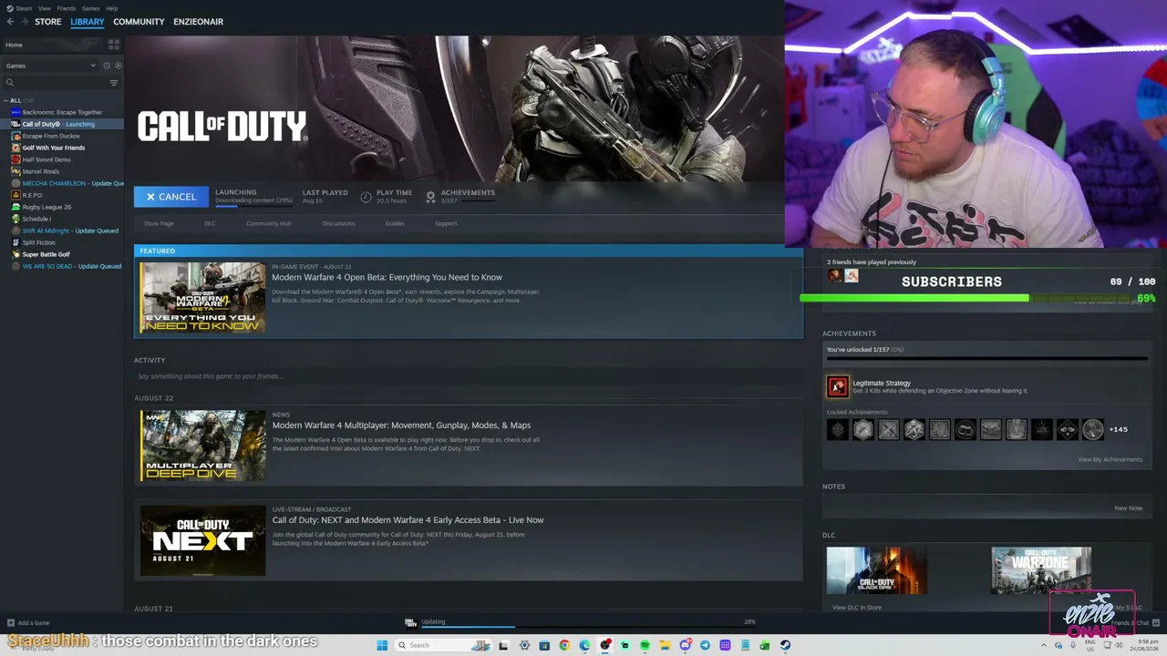
Task: Click the library search magnifier icon
Action: (10, 83)
